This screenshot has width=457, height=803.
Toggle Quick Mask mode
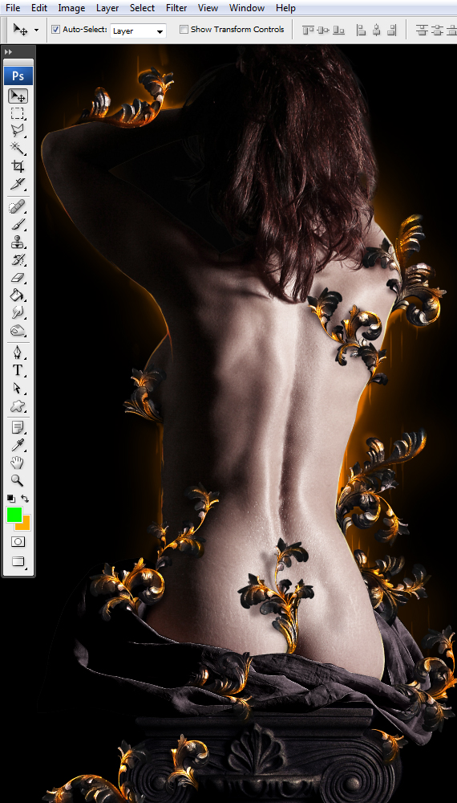point(18,541)
